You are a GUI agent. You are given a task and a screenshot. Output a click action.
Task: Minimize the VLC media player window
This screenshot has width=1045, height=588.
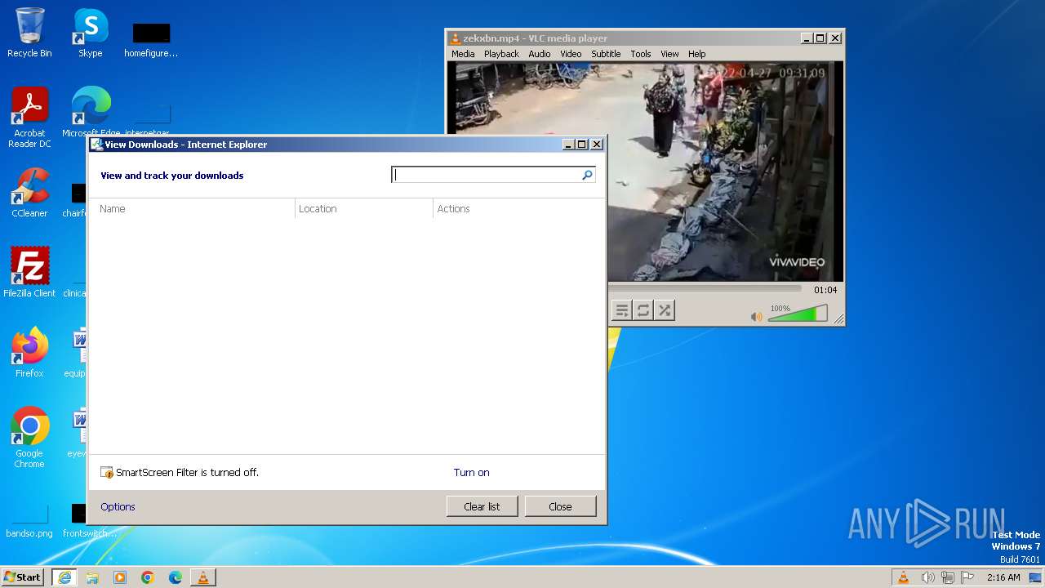point(807,38)
